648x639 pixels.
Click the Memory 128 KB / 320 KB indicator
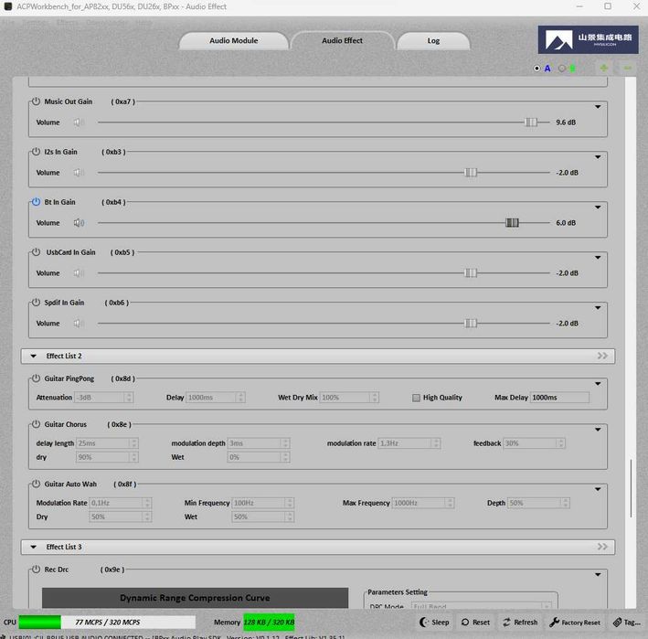click(x=269, y=622)
